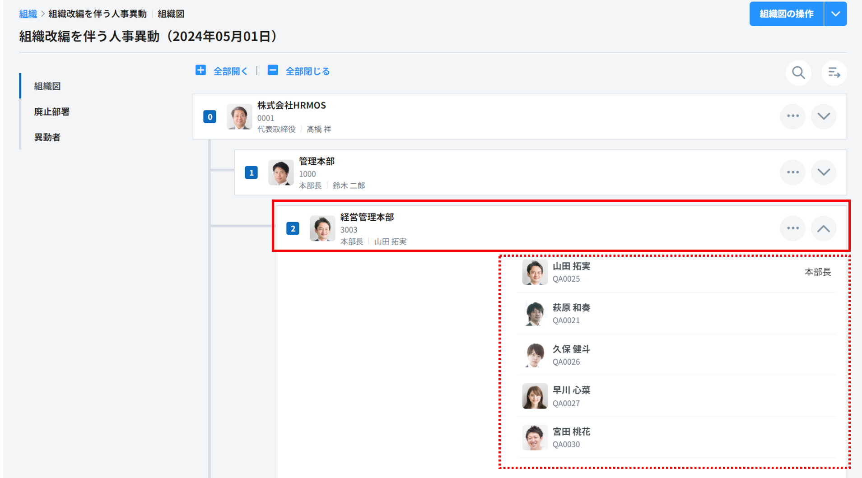Expand the 管理本部 row chevron
862x478 pixels.
click(x=823, y=172)
